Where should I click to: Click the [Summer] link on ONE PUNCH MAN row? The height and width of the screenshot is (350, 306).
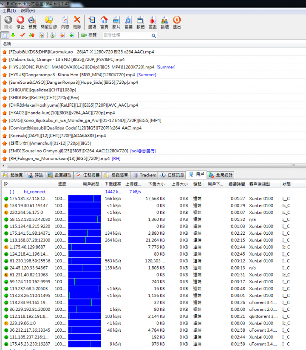tap(166, 67)
